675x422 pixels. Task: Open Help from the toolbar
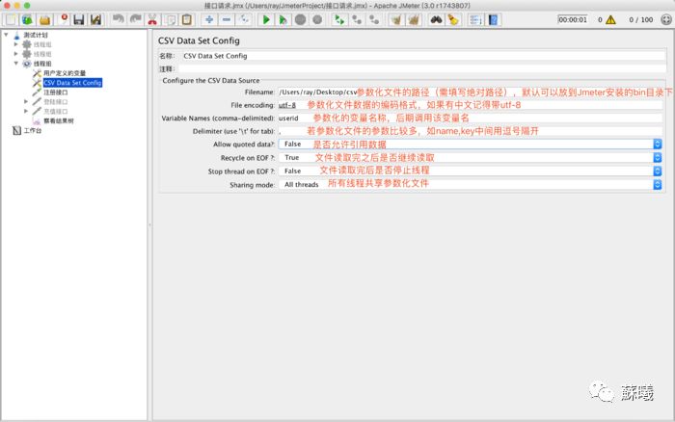(493, 20)
